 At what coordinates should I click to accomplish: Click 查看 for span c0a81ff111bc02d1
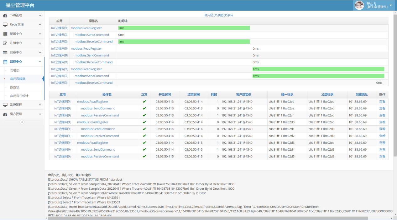382,129
